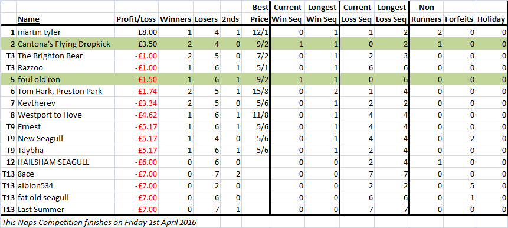
Task: Select HAILSHAM SEAGULL name cell
Action: [65, 162]
